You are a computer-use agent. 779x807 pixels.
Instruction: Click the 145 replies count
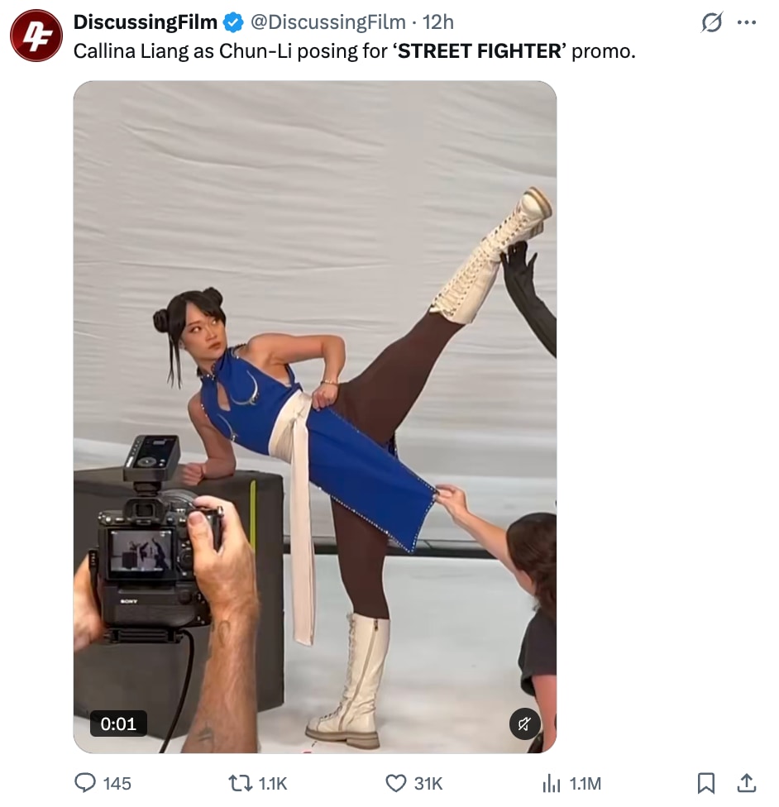click(x=117, y=783)
